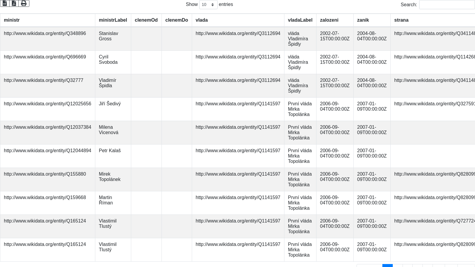Export the table as CSV
This screenshot has width=475, height=267.
pos(5,4)
